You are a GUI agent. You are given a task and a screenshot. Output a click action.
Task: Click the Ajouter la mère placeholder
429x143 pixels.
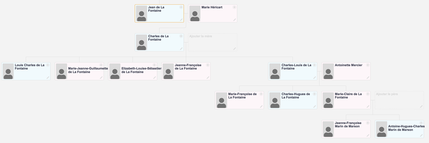(213, 43)
